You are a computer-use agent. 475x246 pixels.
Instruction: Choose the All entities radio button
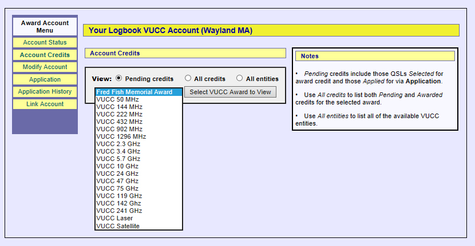coord(240,79)
